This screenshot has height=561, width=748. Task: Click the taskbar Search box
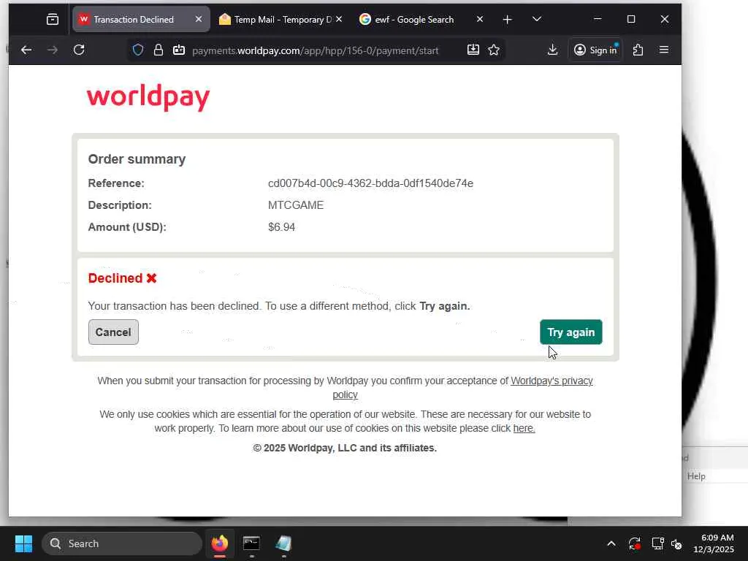[122, 543]
